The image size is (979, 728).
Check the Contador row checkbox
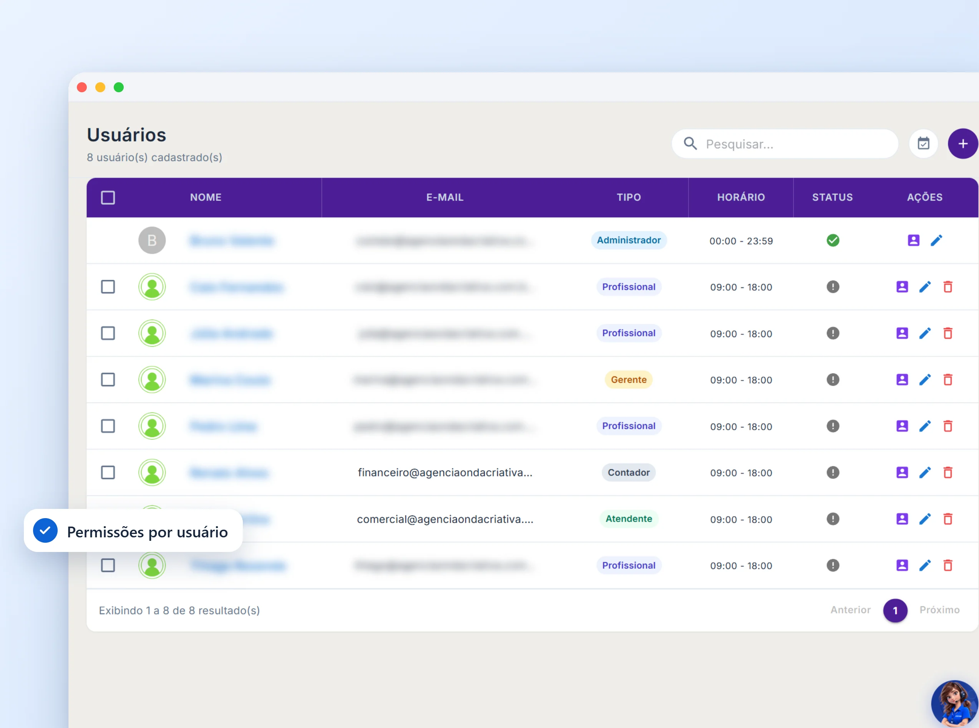108,472
